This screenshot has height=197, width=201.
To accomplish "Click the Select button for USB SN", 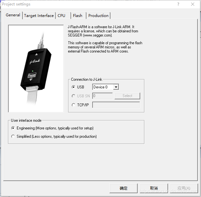I will pyautogui.click(x=127, y=96).
